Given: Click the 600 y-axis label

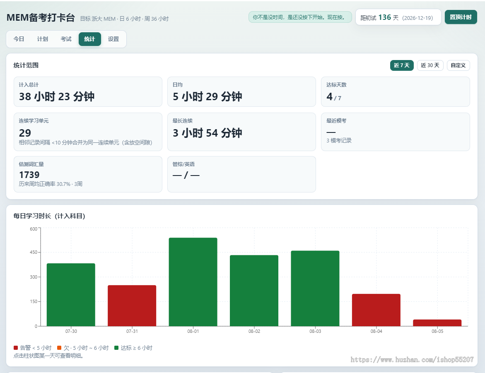Looking at the screenshot, I should pos(34,229).
